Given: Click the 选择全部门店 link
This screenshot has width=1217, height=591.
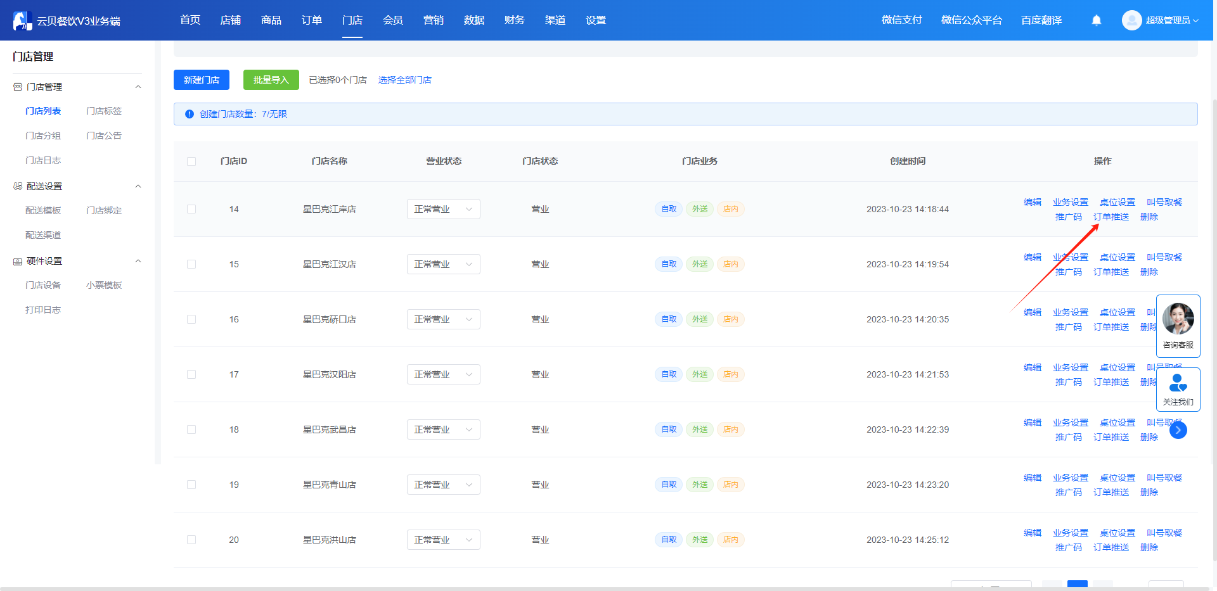Looking at the screenshot, I should coord(405,80).
